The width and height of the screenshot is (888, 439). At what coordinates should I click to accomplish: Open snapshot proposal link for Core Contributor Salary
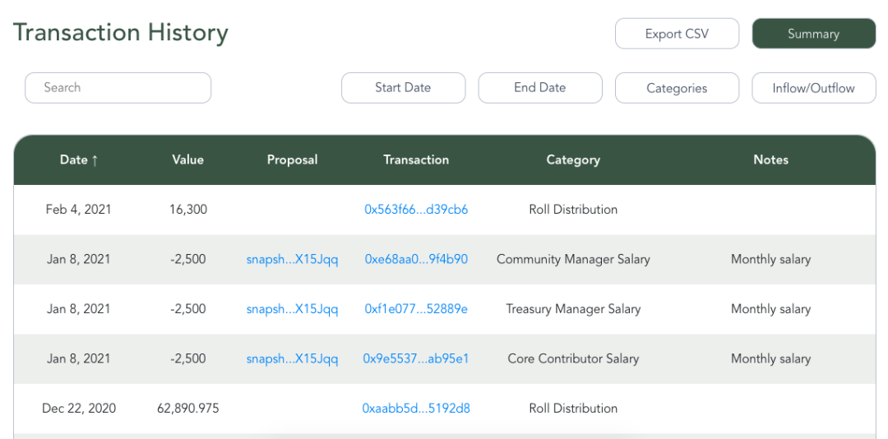[x=292, y=359]
